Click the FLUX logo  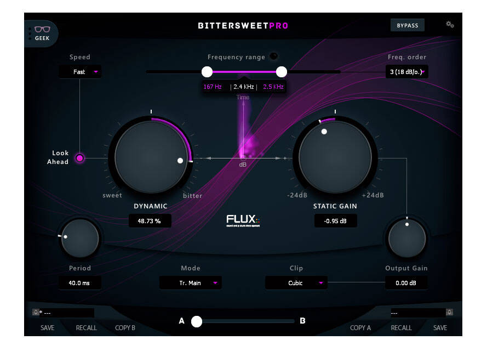click(243, 220)
